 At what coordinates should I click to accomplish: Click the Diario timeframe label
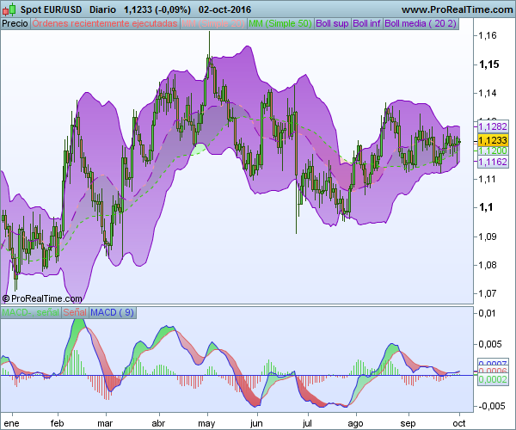(102, 9)
